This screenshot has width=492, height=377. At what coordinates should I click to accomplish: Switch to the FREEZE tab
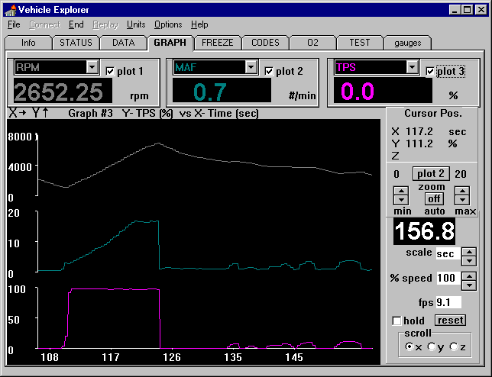[x=218, y=43]
